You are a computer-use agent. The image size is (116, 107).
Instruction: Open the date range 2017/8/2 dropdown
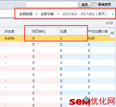(x=88, y=14)
